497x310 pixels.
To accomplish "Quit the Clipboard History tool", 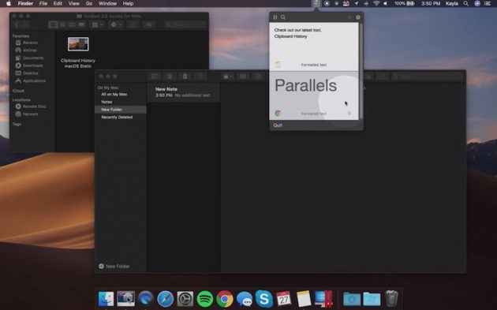I will pyautogui.click(x=278, y=125).
